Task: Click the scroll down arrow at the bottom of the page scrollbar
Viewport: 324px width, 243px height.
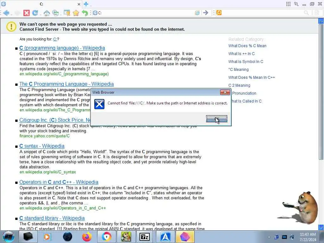Action: (x=321, y=227)
